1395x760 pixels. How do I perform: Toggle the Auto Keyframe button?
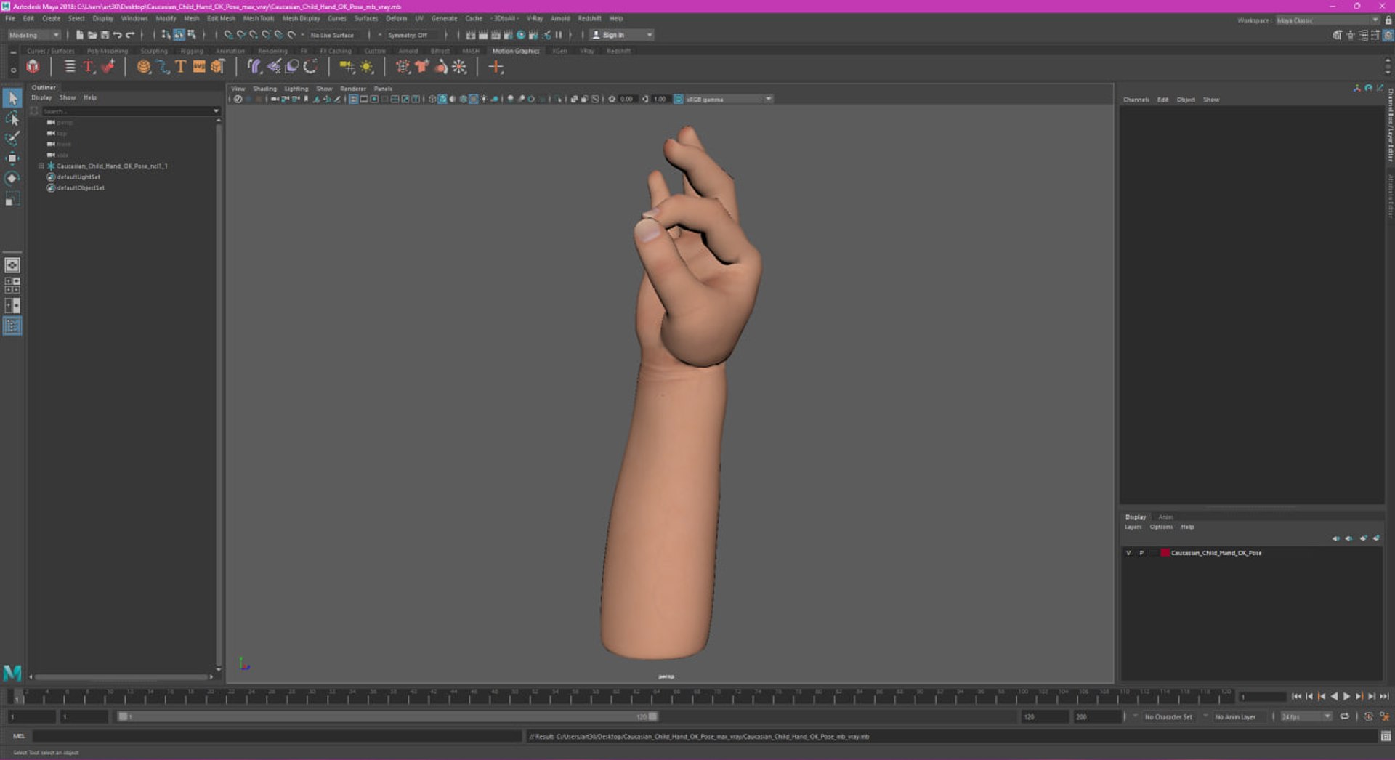click(1368, 716)
